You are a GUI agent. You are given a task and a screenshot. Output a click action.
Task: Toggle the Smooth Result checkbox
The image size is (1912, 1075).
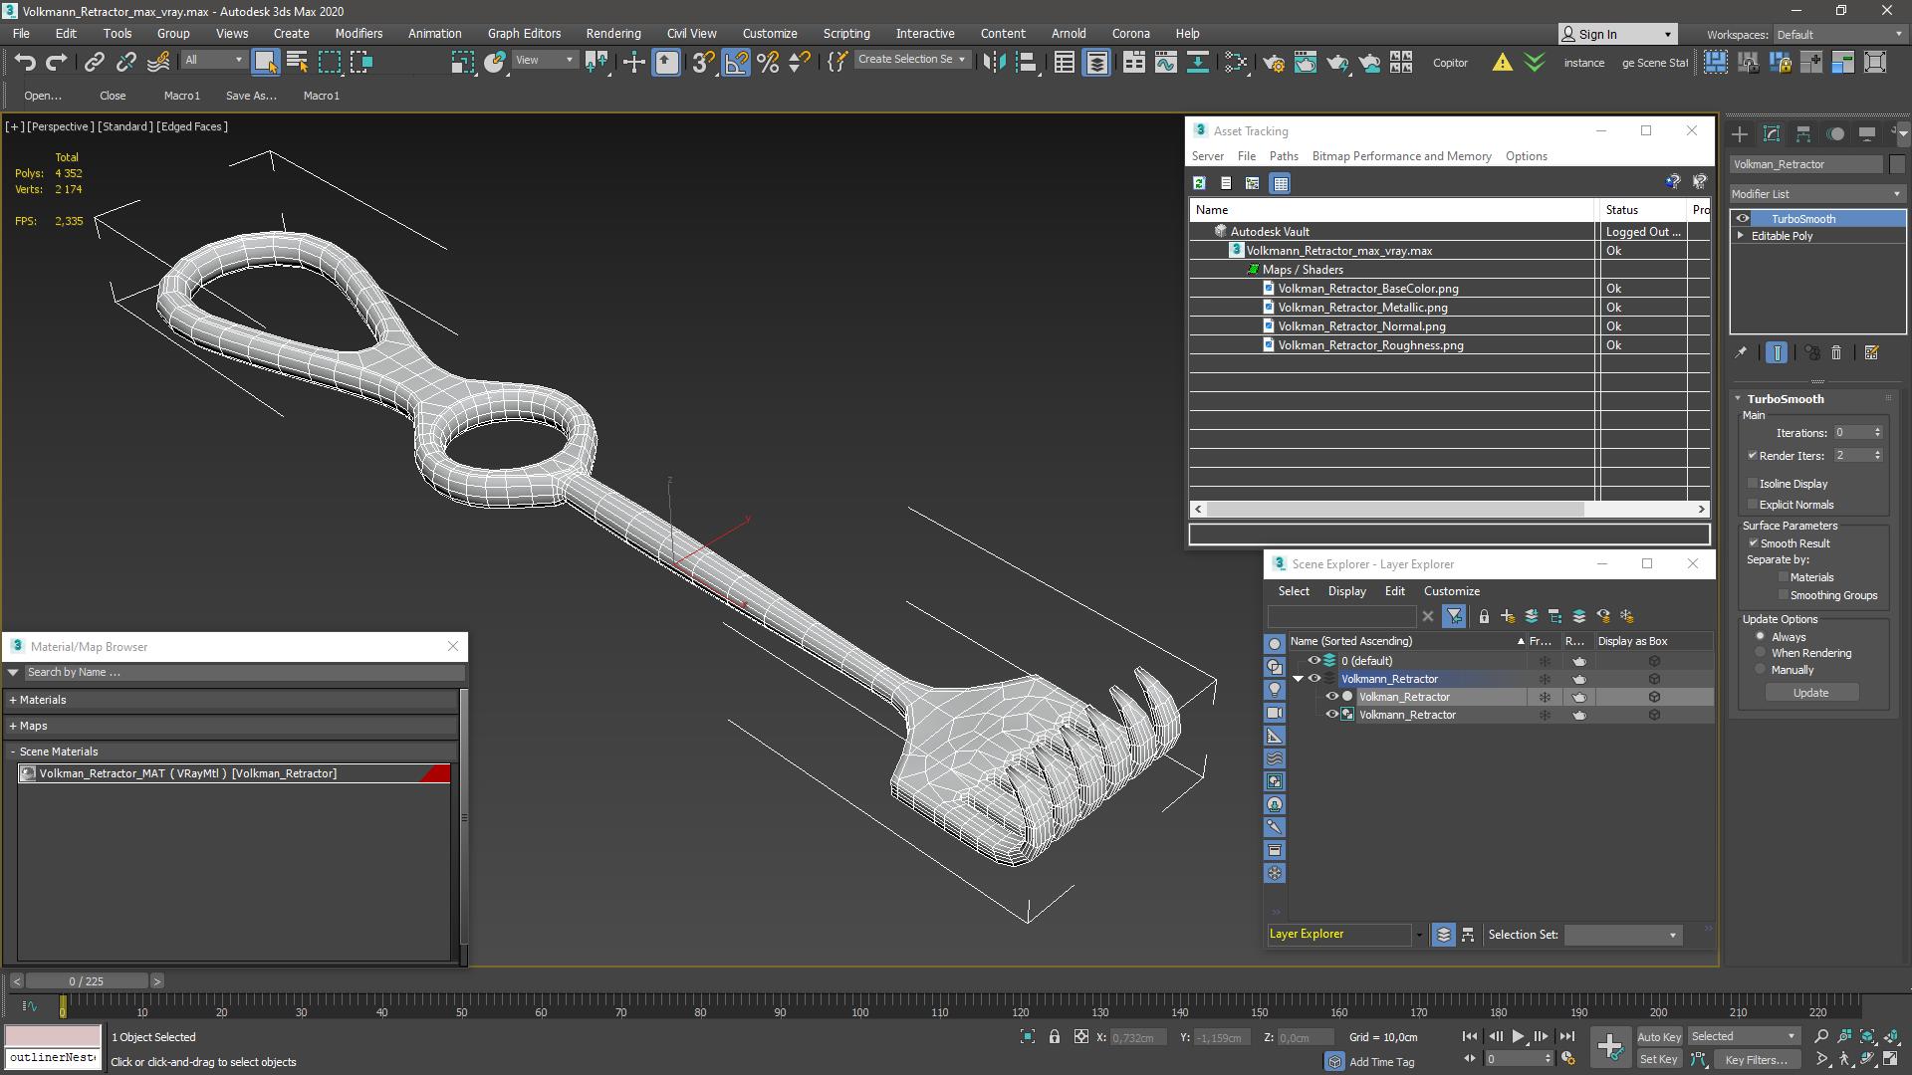tap(1753, 542)
